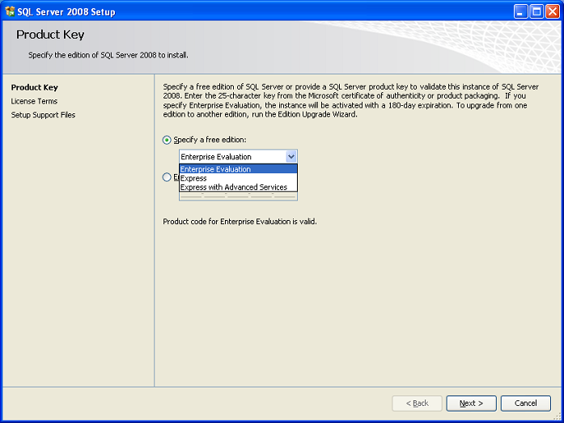564x423 pixels.
Task: Maximize the SQL Server 2008 Setup window
Action: pyautogui.click(x=536, y=11)
